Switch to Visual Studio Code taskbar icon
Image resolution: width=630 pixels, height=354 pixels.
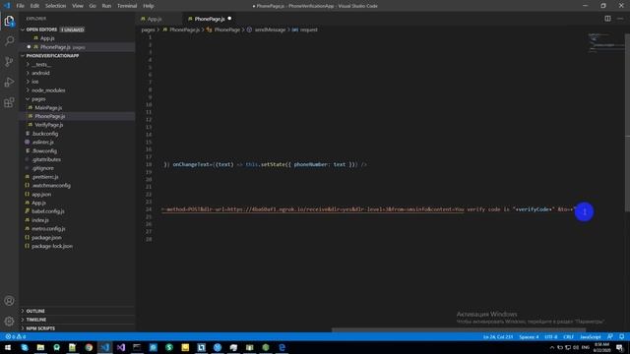(105, 347)
